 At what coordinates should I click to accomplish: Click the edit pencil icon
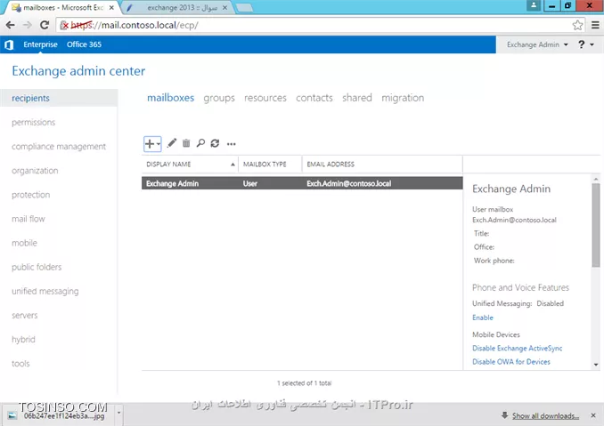point(172,143)
